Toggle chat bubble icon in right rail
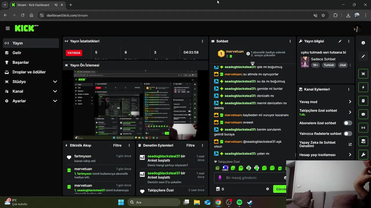The image size is (371, 208). 363,114
